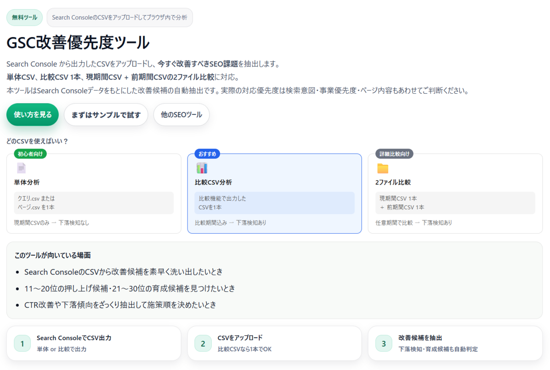Click the 無料ツール badge

25,17
